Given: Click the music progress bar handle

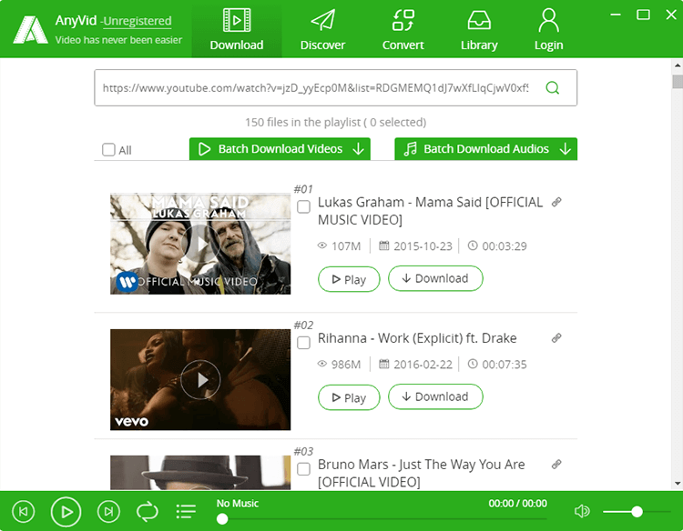Looking at the screenshot, I should click(222, 519).
